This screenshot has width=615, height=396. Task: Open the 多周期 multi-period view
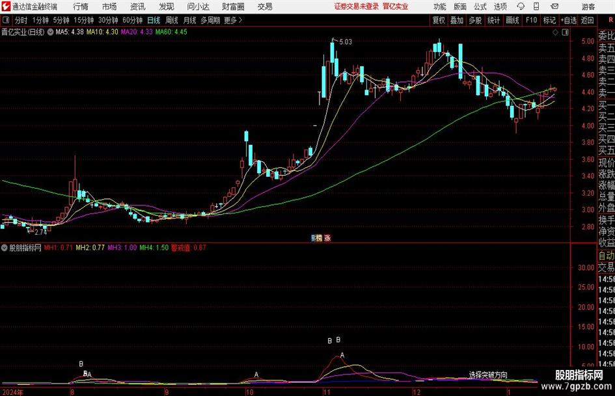210,20
